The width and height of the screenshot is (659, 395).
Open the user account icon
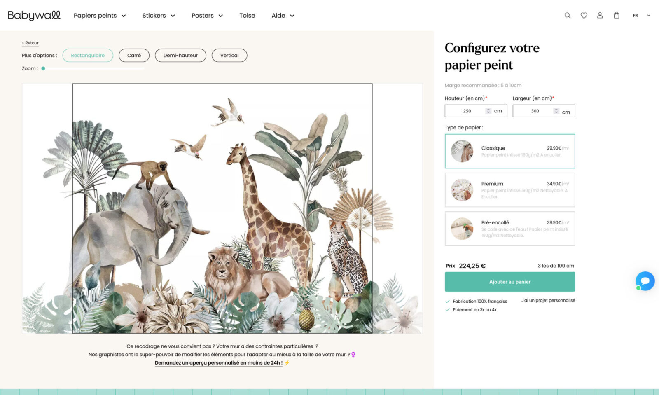600,16
